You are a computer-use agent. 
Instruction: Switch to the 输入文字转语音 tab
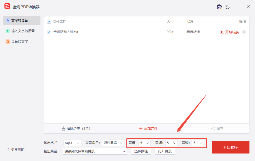pos(22,31)
